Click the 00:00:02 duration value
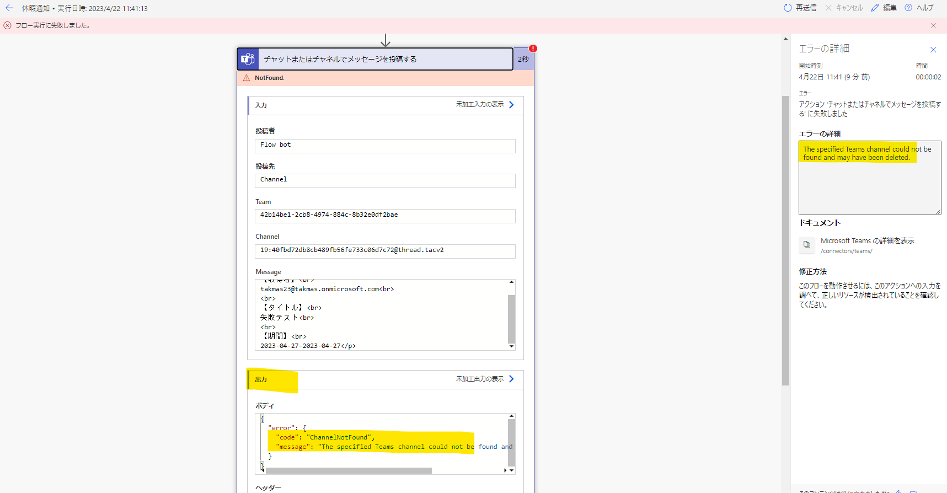The width and height of the screenshot is (947, 493). coord(928,77)
